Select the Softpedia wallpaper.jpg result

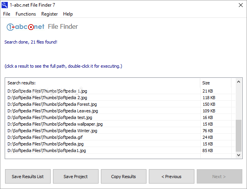[x=120, y=124]
